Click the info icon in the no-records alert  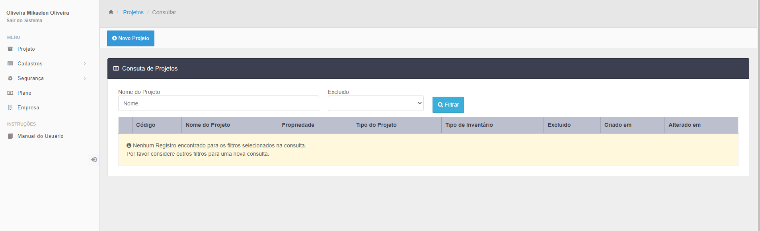(129, 145)
